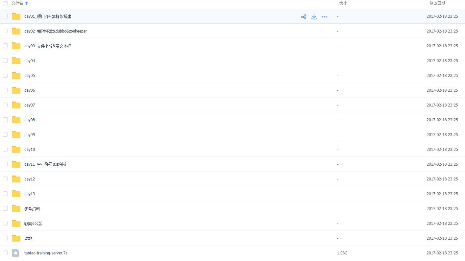
Task: Tick the checkbox beside 教案doc版
Action: tap(5, 223)
